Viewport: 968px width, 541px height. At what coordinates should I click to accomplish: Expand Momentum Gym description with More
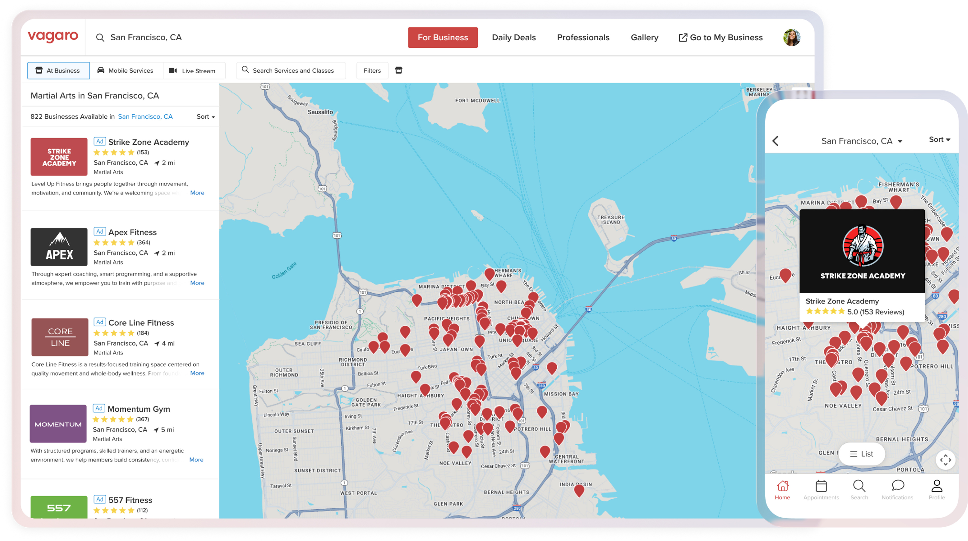196,459
